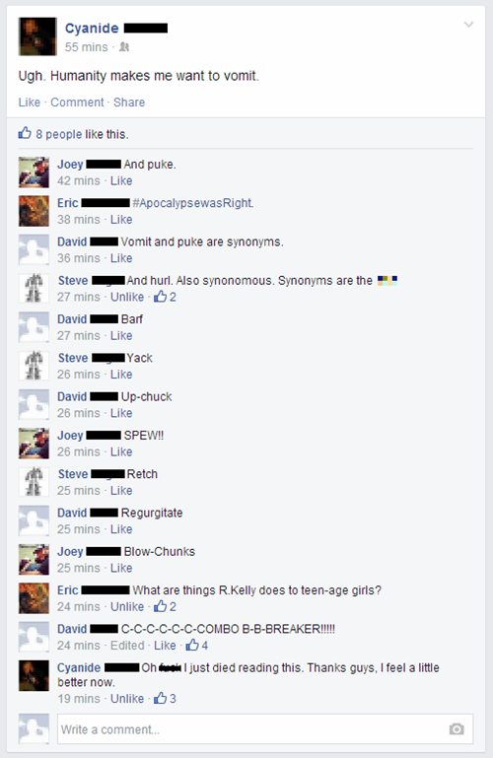Screen dimensions: 493x758
Task: View 3 likes on Cyanide's last comment
Action: point(165,699)
